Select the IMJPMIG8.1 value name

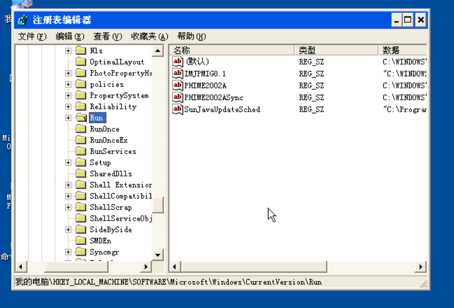(x=205, y=74)
